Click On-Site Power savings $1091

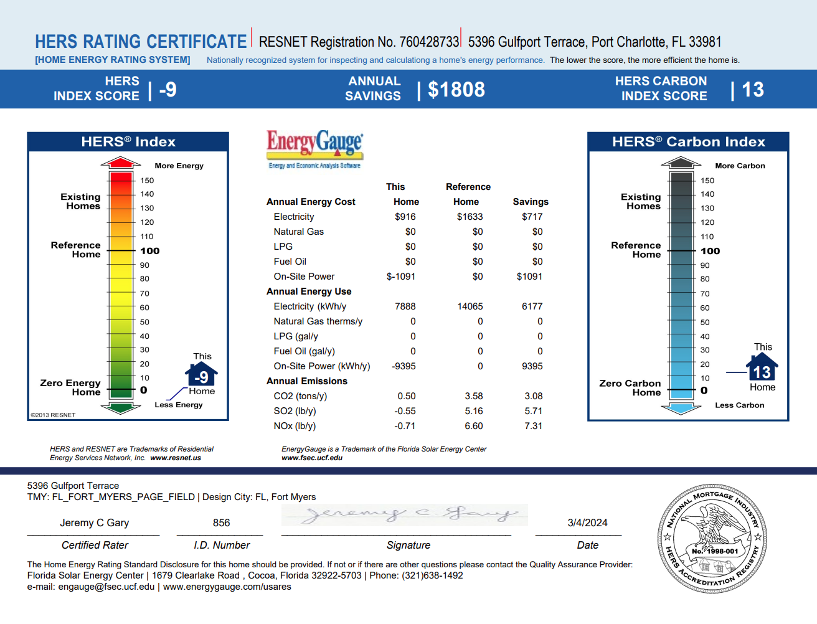(x=529, y=277)
